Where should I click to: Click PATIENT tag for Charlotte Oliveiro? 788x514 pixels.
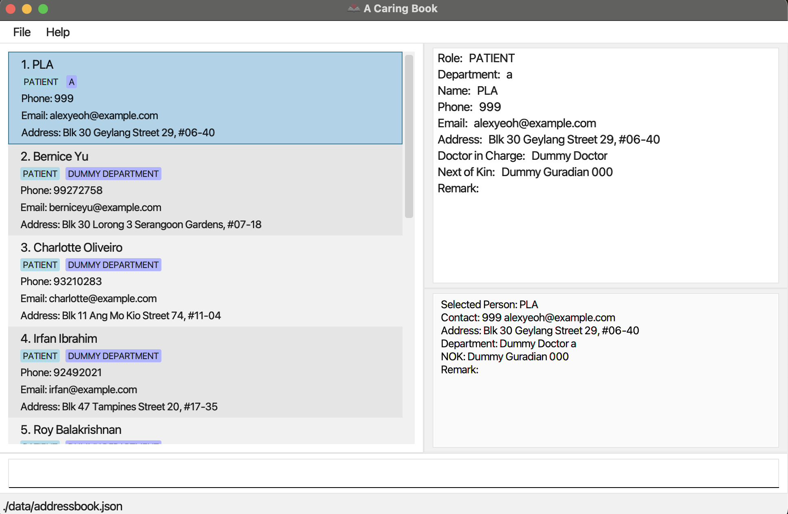tap(40, 265)
